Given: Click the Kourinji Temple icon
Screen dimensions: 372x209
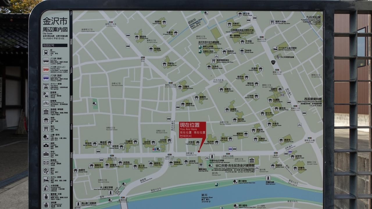Looking at the screenshot, I should coord(246,77).
